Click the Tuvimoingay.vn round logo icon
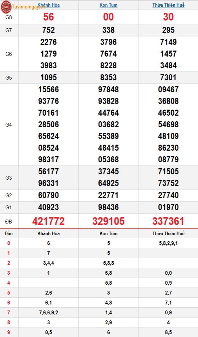 point(6,7)
